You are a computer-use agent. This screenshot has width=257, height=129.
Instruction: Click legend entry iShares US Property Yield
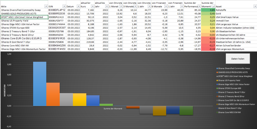pyautogui.click(x=228, y=80)
